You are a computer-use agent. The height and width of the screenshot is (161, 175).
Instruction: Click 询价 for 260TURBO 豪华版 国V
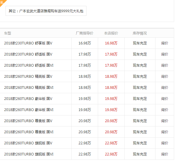coord(165,99)
